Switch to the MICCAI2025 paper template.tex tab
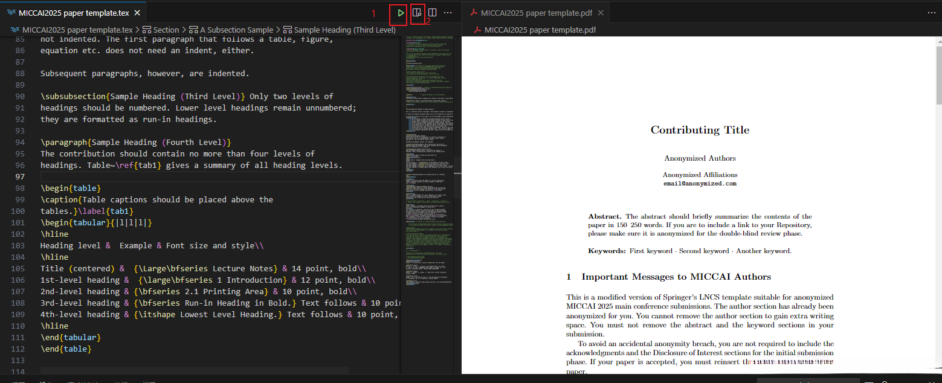 (x=73, y=13)
